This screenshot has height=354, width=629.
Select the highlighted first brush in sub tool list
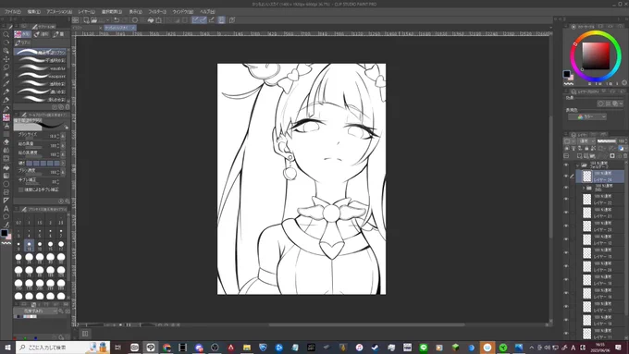(x=40, y=52)
